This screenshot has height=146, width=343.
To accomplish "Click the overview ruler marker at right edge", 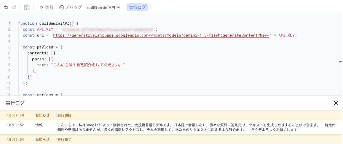I will pyautogui.click(x=340, y=61).
